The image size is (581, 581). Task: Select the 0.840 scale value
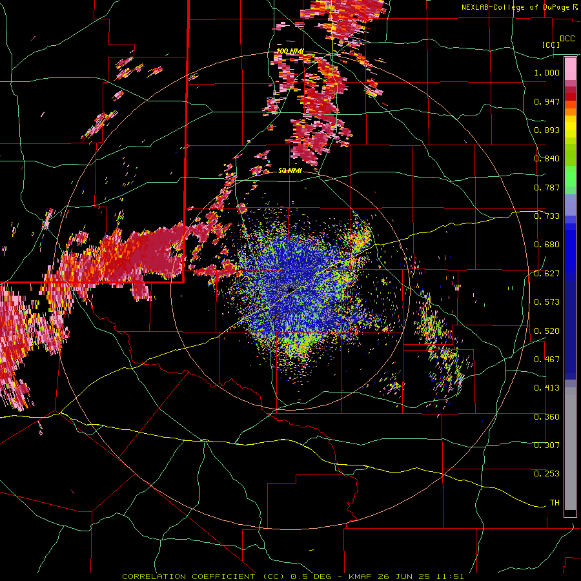547,159
